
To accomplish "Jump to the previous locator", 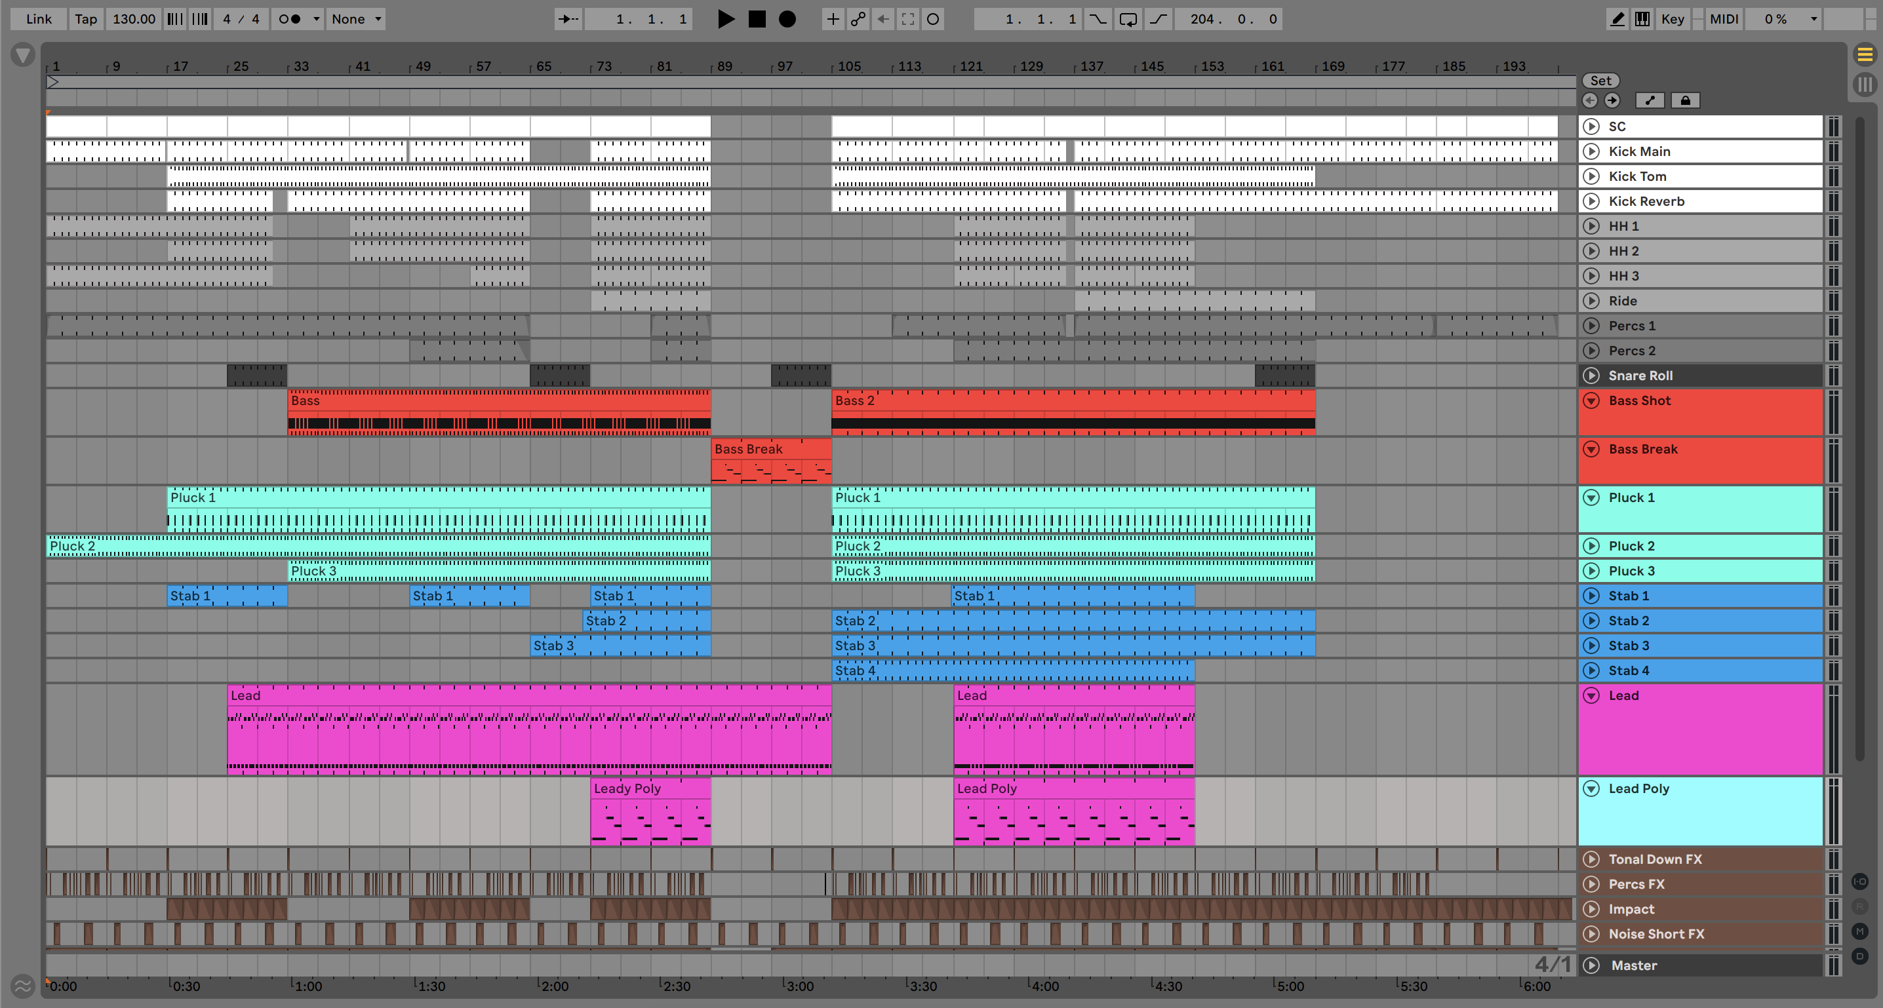I will (x=1590, y=101).
